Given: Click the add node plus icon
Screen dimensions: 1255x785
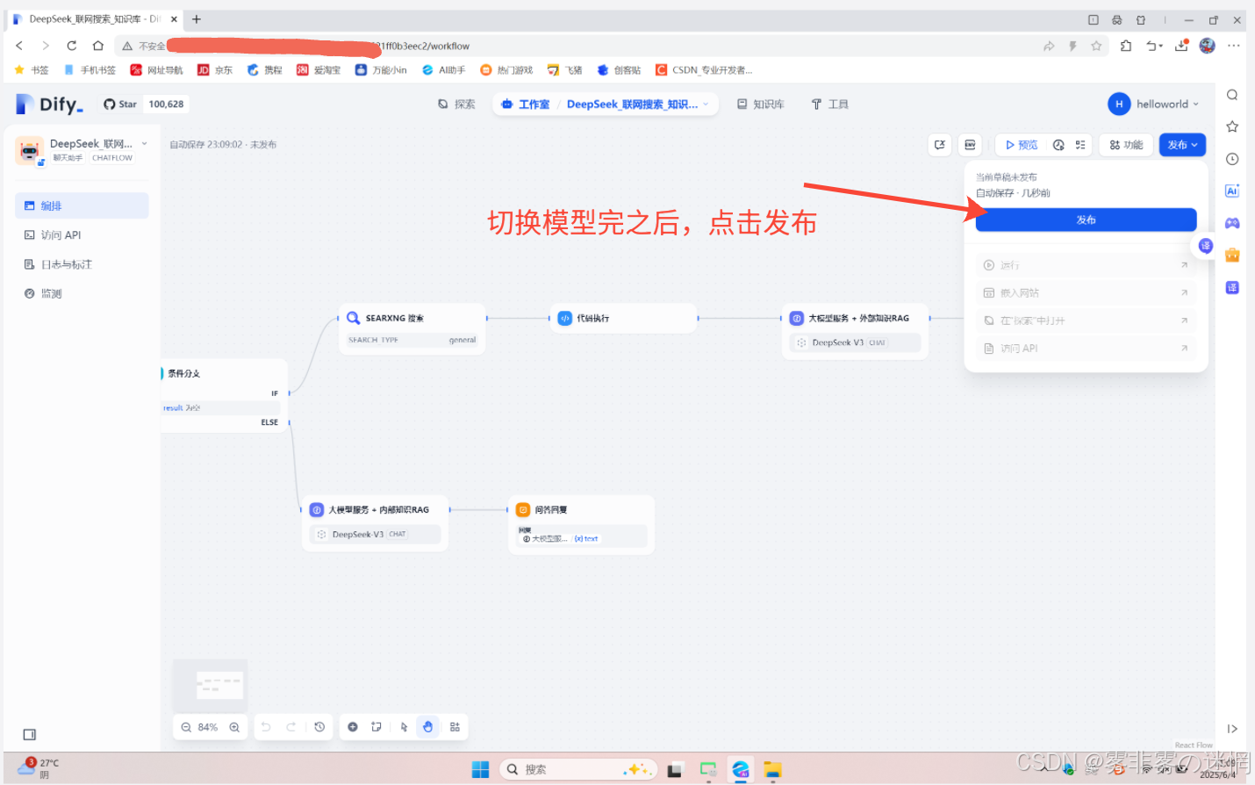Looking at the screenshot, I should click(353, 727).
